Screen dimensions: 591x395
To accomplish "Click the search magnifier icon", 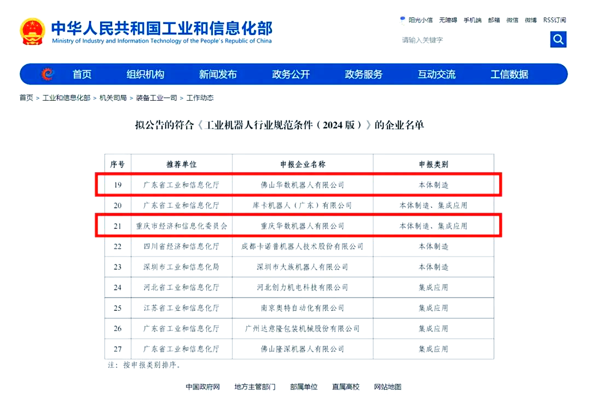I will point(558,39).
